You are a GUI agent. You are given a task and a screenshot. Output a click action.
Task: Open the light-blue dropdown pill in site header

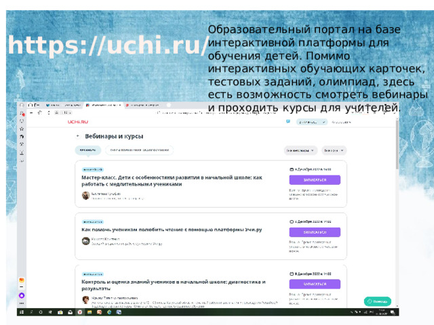[x=312, y=122]
